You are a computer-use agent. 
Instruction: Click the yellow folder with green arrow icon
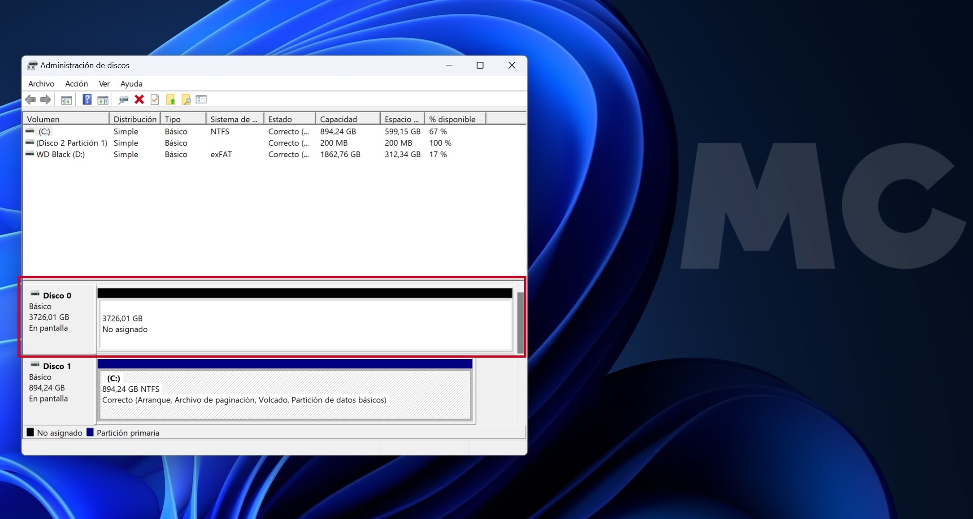(170, 99)
